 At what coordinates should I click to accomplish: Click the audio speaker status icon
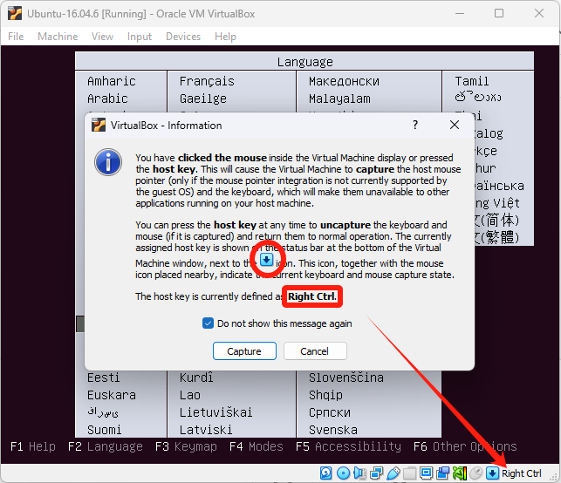tap(359, 473)
